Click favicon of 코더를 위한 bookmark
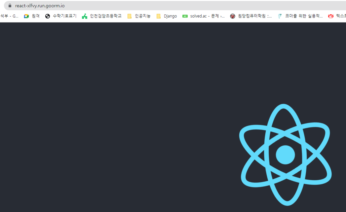 (x=280, y=16)
